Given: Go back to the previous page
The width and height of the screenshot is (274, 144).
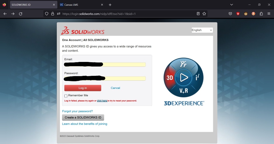Looking at the screenshot, I should click(x=5, y=14).
